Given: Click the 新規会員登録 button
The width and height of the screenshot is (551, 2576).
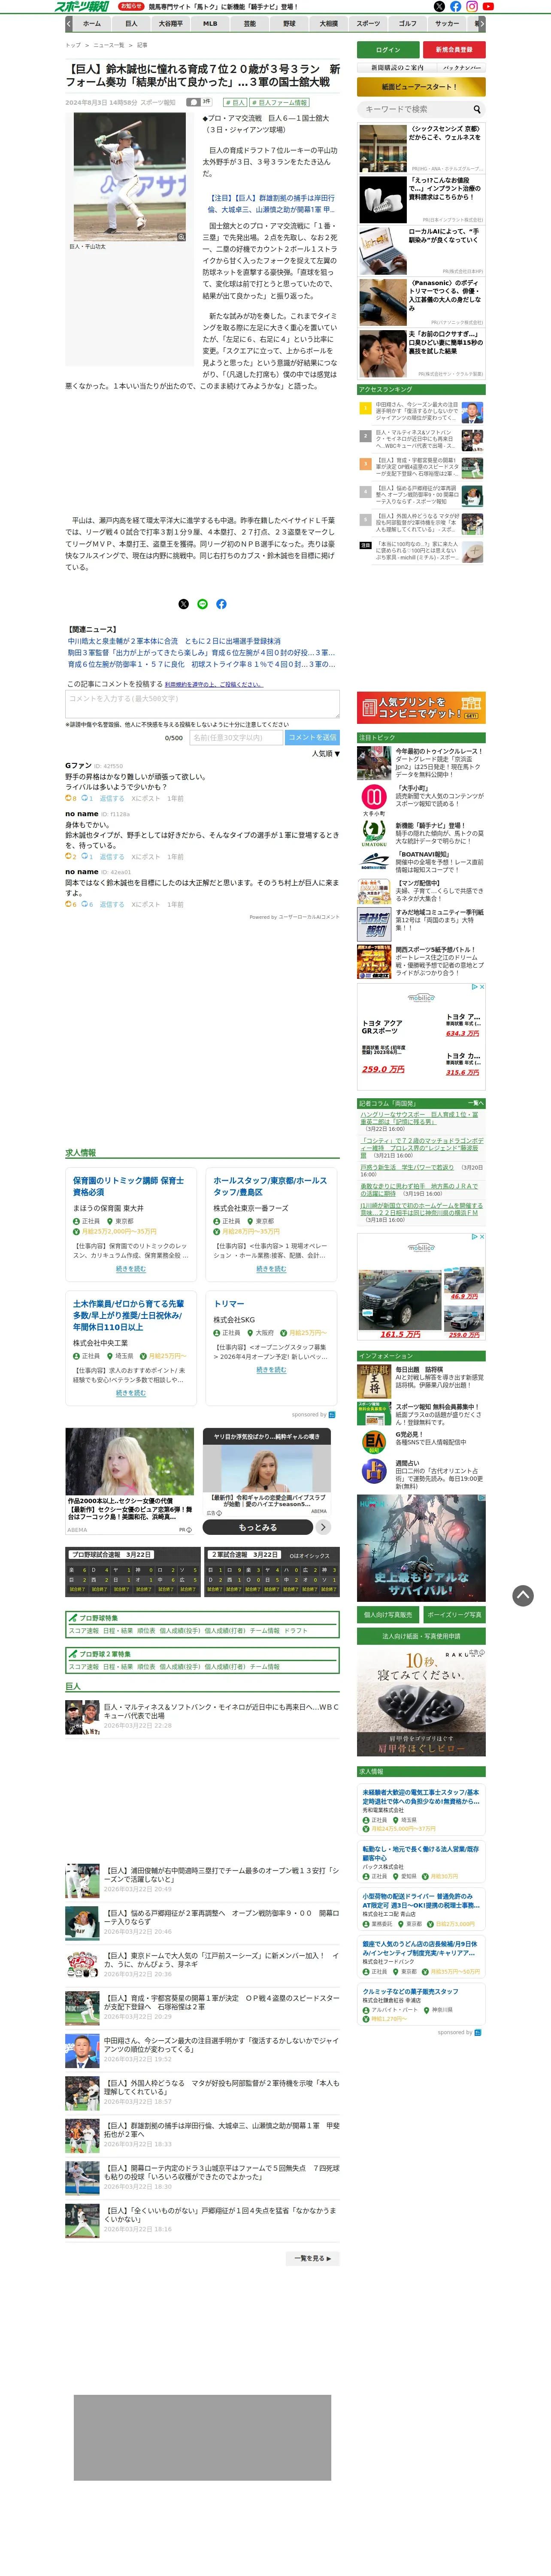Looking at the screenshot, I should pos(454,49).
